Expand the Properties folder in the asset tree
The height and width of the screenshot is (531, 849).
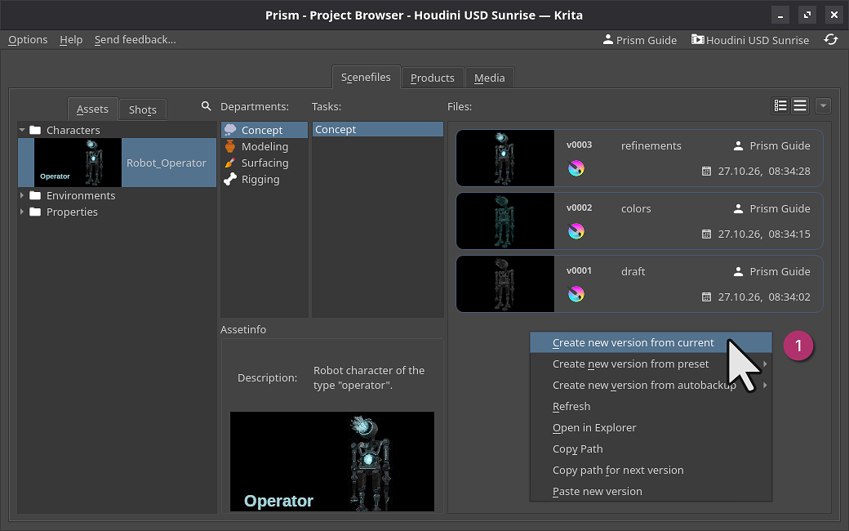pos(22,212)
